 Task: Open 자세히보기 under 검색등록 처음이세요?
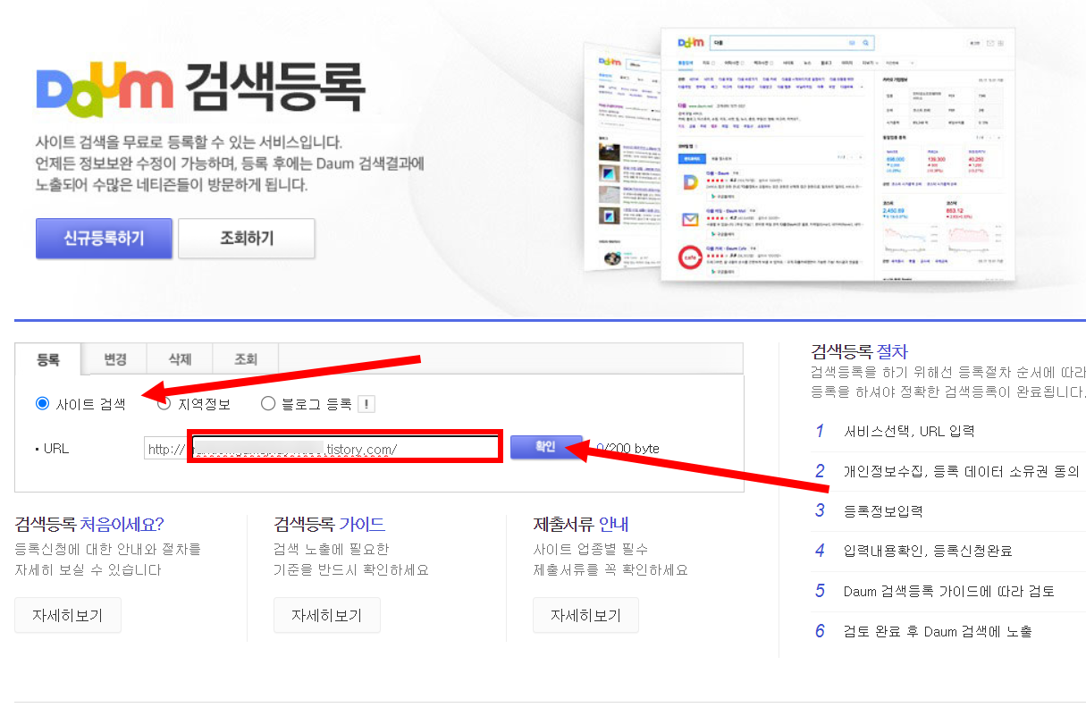pos(68,616)
